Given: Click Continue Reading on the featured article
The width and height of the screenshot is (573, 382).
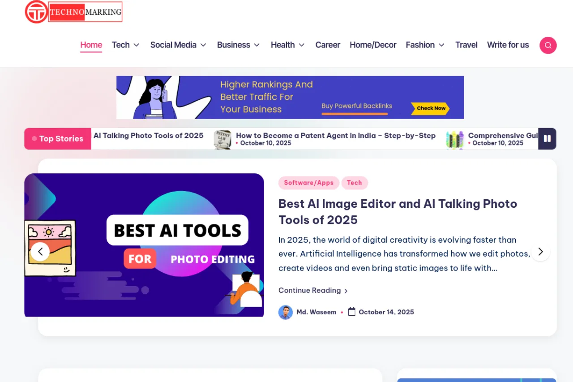Looking at the screenshot, I should [309, 290].
